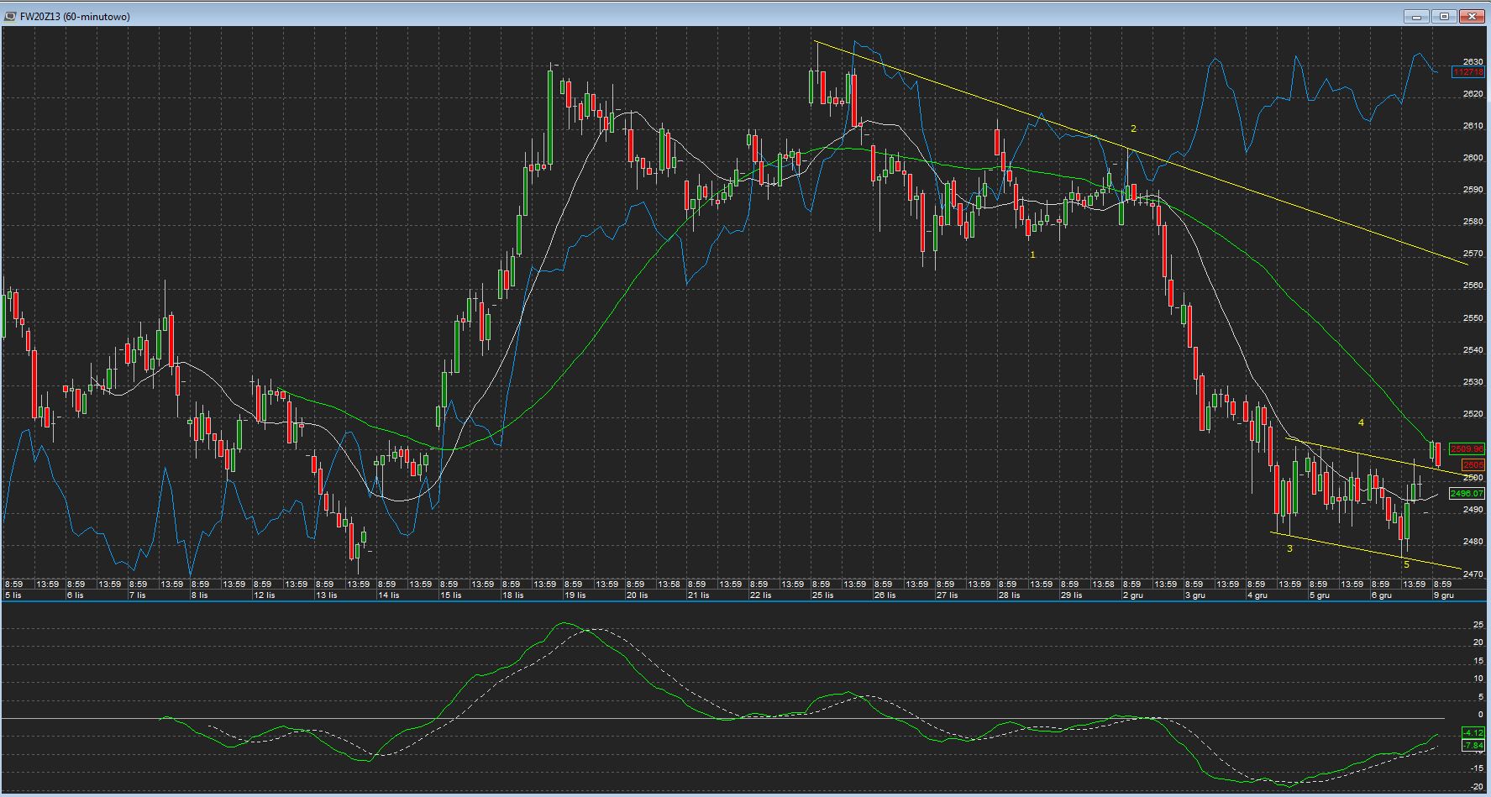Screen dimensions: 1491x797
Task: Click the orange 2505 price marker
Action: (x=1473, y=464)
